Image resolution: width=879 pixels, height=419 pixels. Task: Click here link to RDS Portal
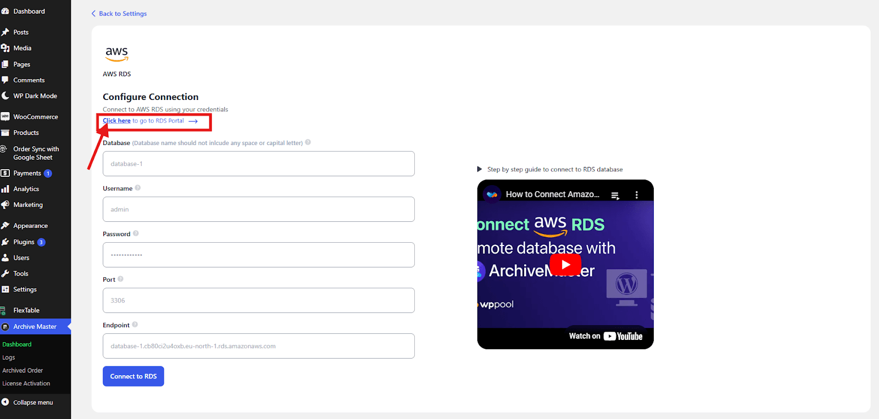click(116, 121)
